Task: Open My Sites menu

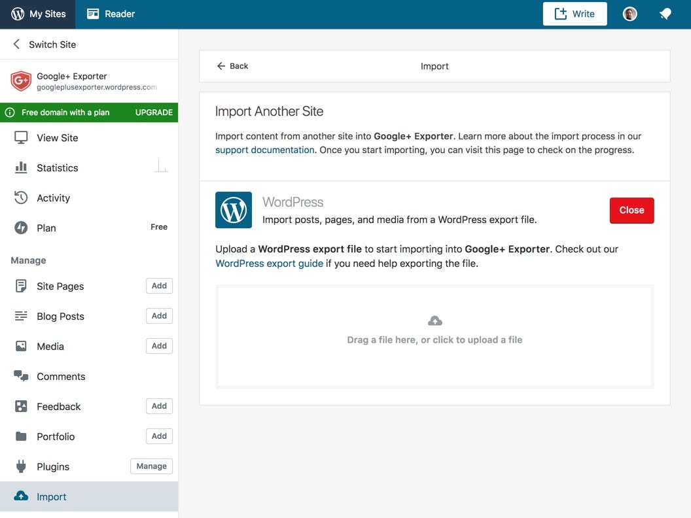Action: [x=38, y=14]
